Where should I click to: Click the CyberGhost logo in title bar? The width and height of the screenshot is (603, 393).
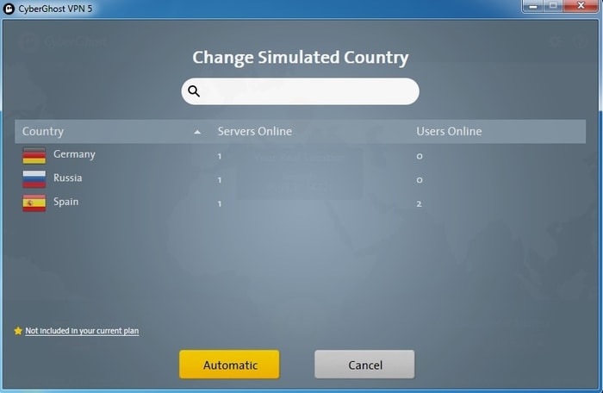[9, 9]
